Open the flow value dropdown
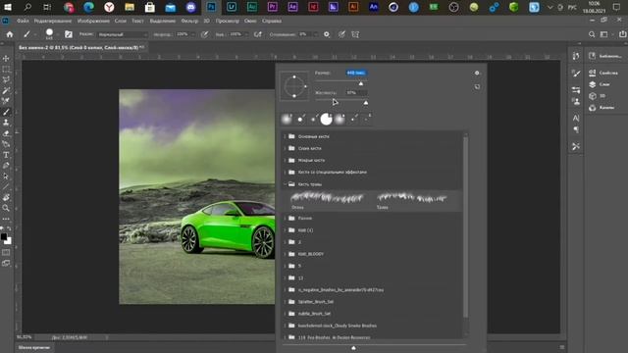This screenshot has width=628, height=353. click(246, 35)
